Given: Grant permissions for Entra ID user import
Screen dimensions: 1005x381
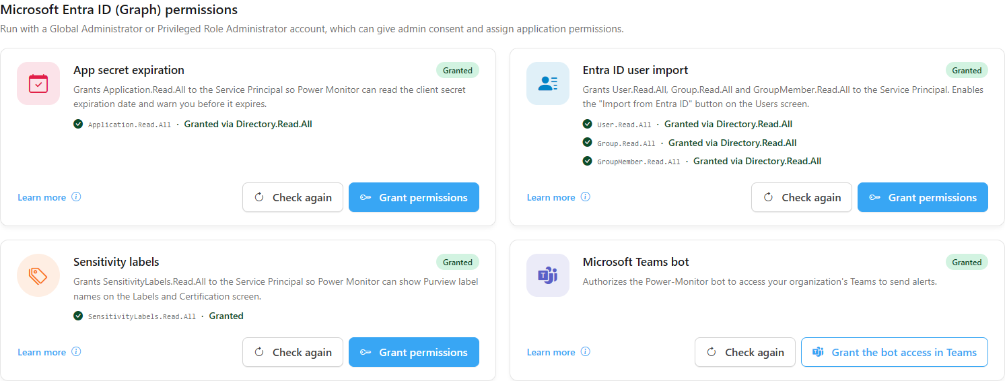Looking at the screenshot, I should coord(923,197).
